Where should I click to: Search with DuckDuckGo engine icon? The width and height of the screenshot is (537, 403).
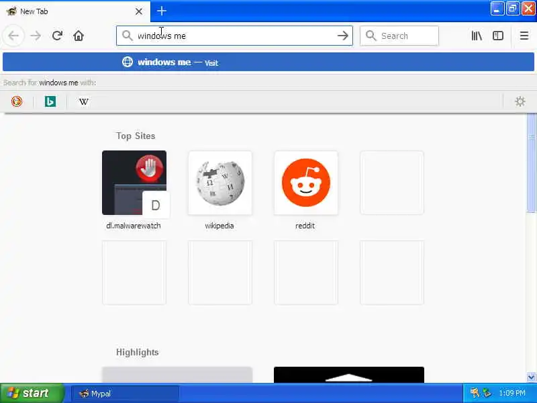pos(17,101)
